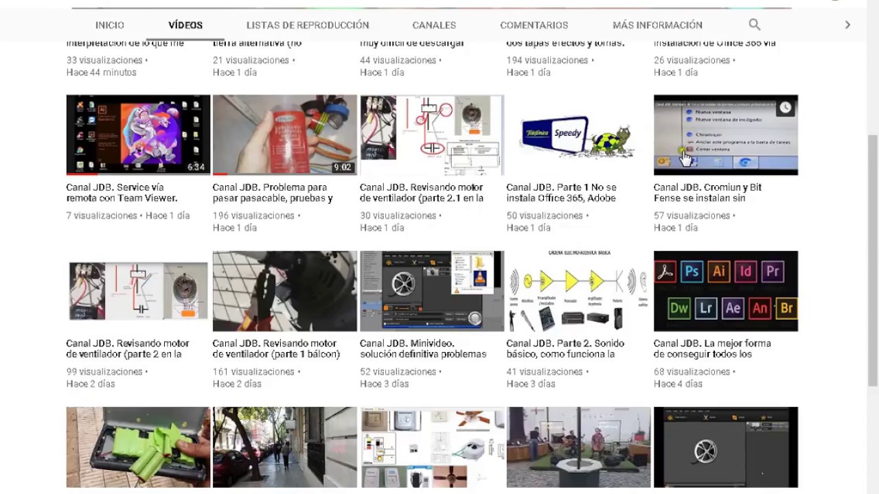Switch to the INICIO tab
The width and height of the screenshot is (879, 494).
pos(110,25)
